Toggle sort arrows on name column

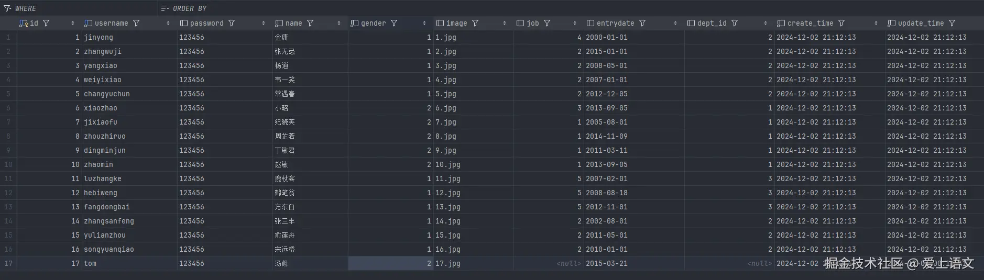point(338,23)
